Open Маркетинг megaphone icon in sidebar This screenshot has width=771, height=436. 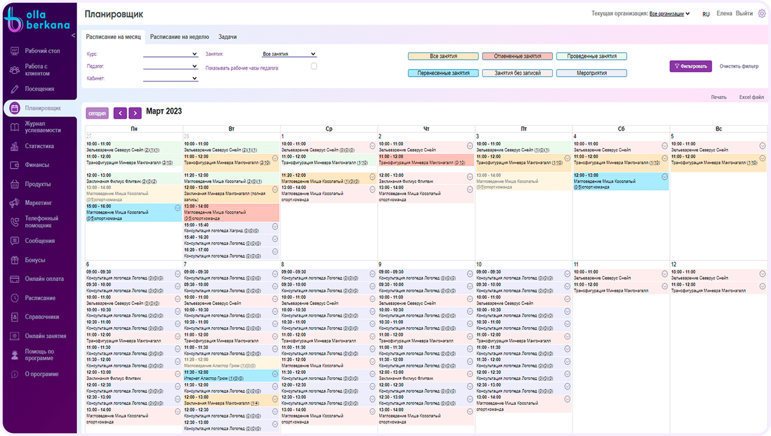pos(15,203)
